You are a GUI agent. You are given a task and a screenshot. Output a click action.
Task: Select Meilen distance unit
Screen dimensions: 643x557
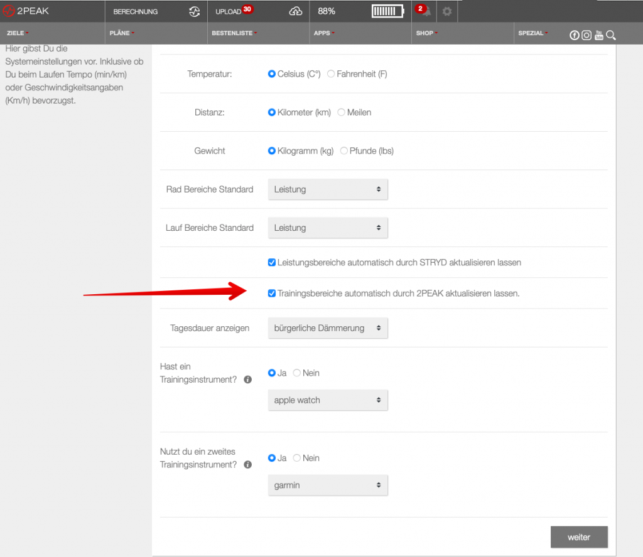pos(341,112)
